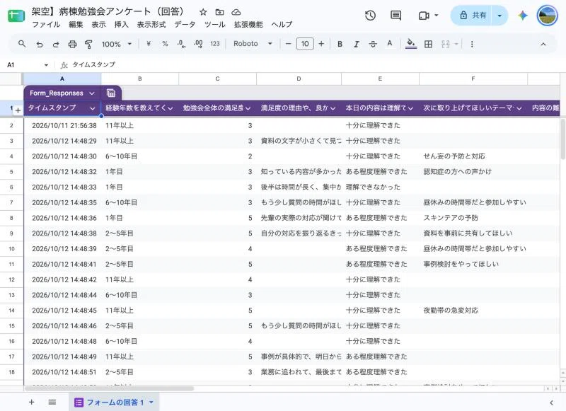Star this spreadsheet document
566x411 pixels.
tap(203, 12)
